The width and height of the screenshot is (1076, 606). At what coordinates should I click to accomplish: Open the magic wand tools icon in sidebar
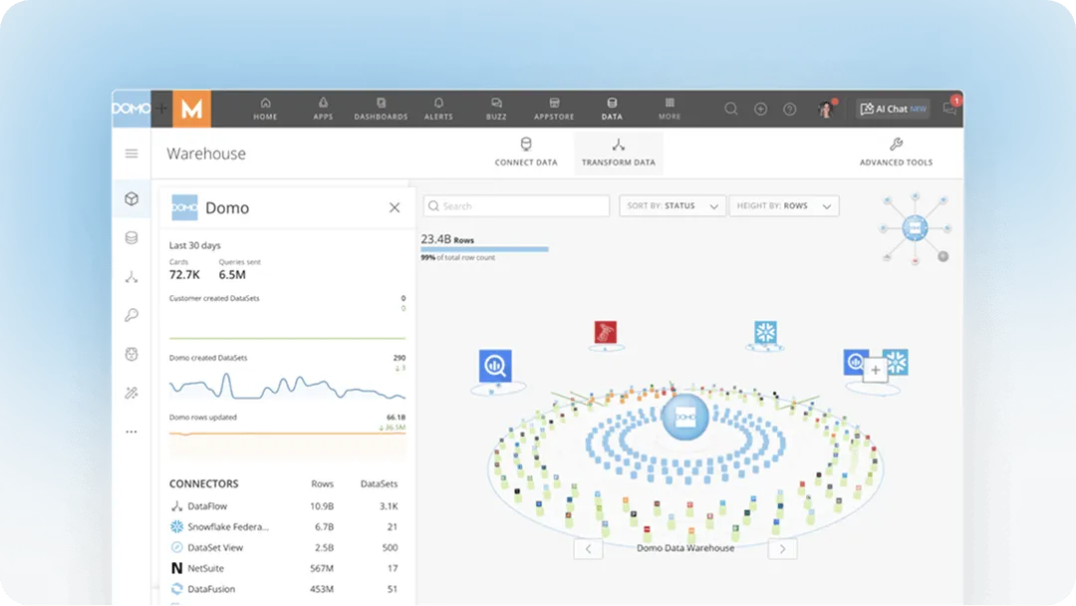coord(132,393)
